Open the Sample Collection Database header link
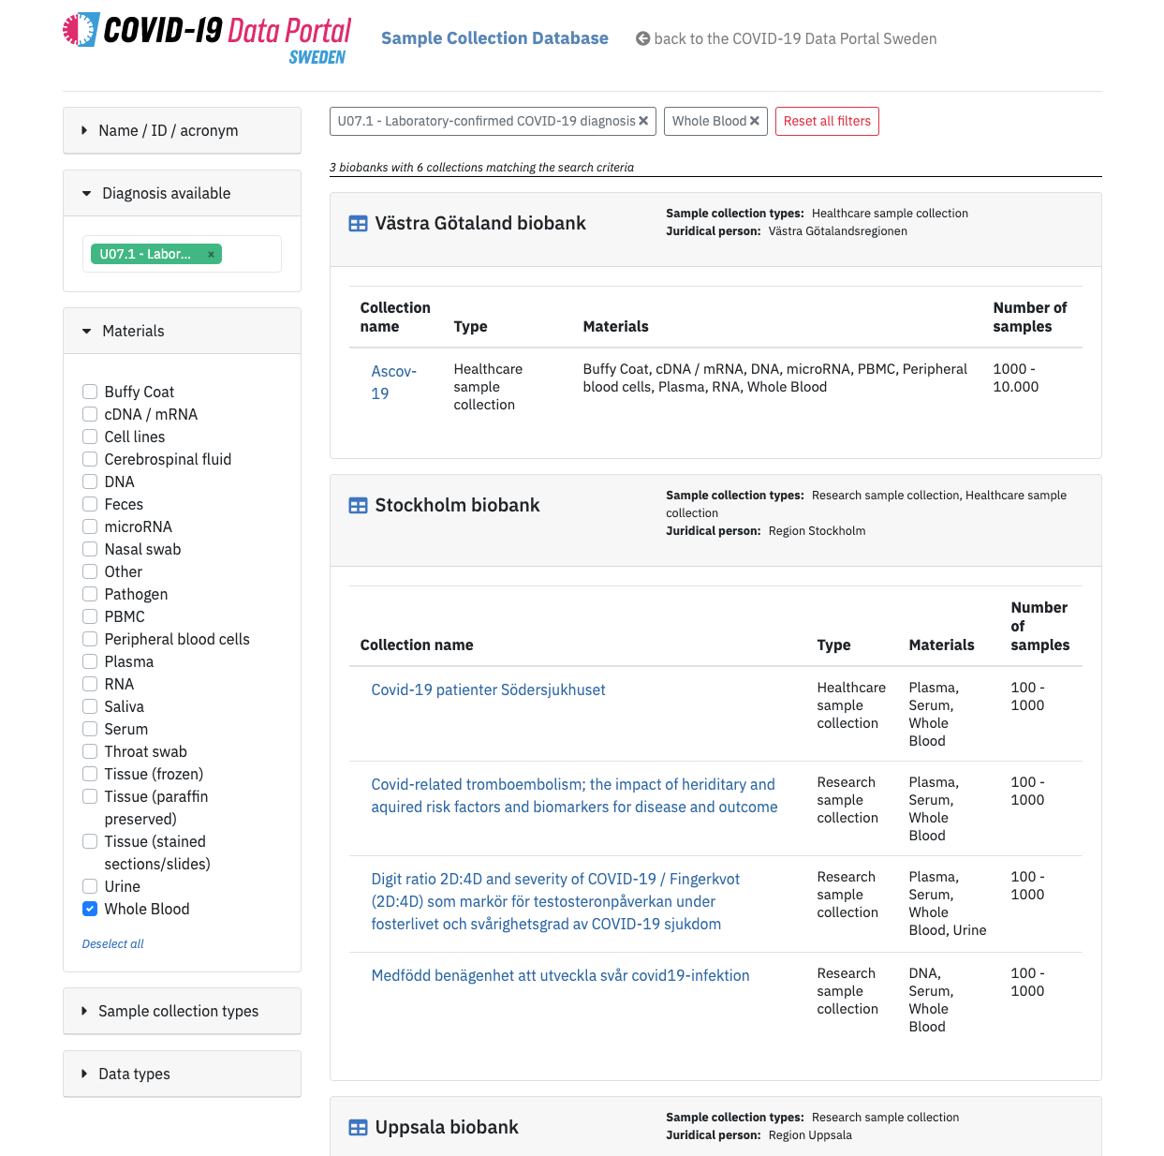Image resolution: width=1164 pixels, height=1156 pixels. point(494,38)
